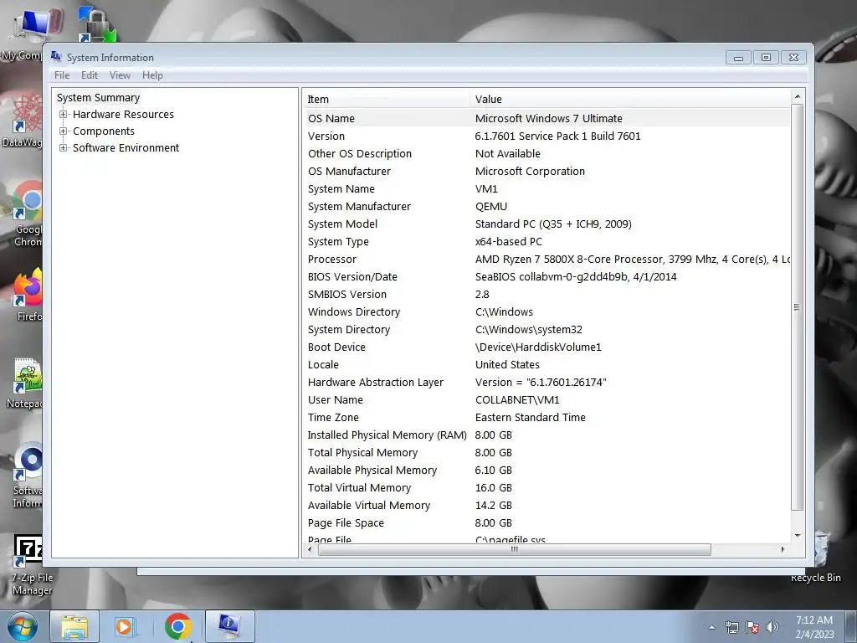Select the Components tree item
Screen dimensions: 857x643
click(x=103, y=131)
